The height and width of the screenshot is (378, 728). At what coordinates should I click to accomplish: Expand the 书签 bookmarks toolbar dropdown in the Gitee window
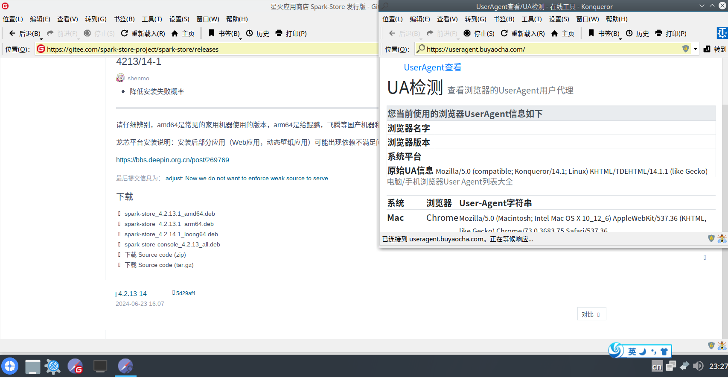(240, 39)
